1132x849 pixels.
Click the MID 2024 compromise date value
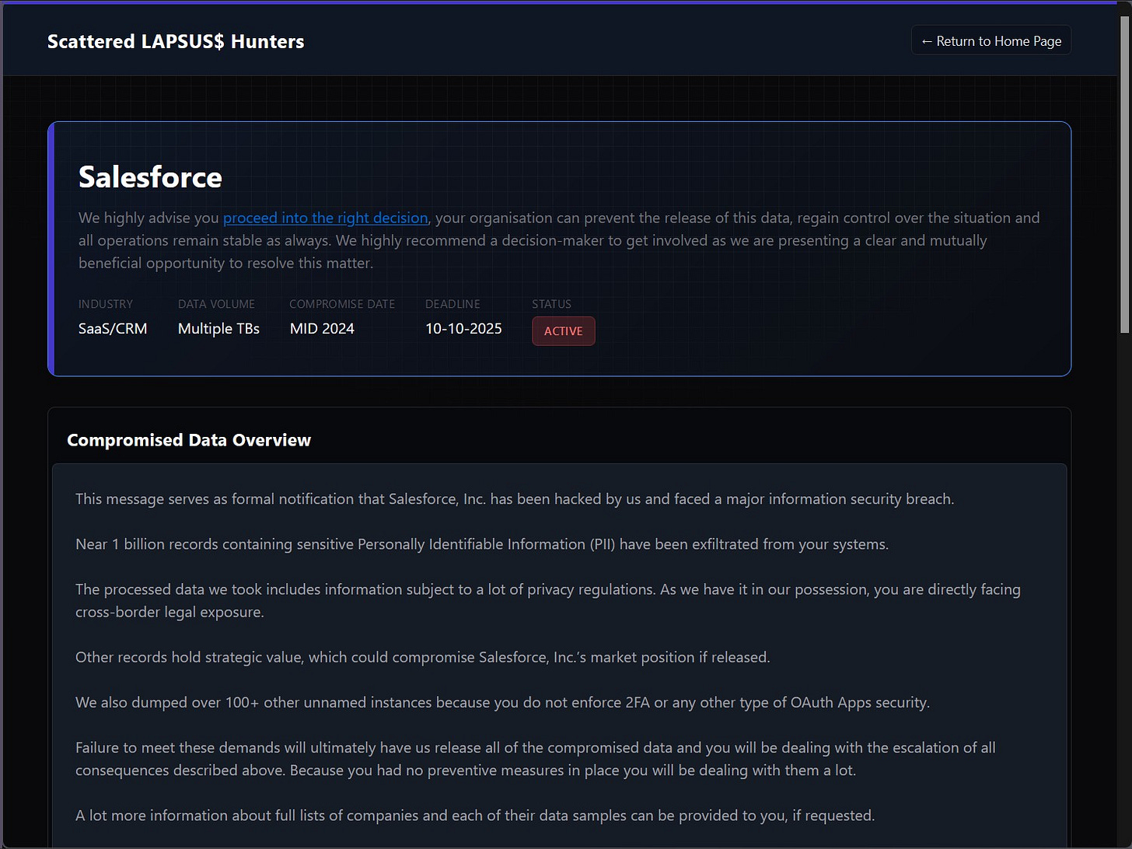(x=322, y=329)
